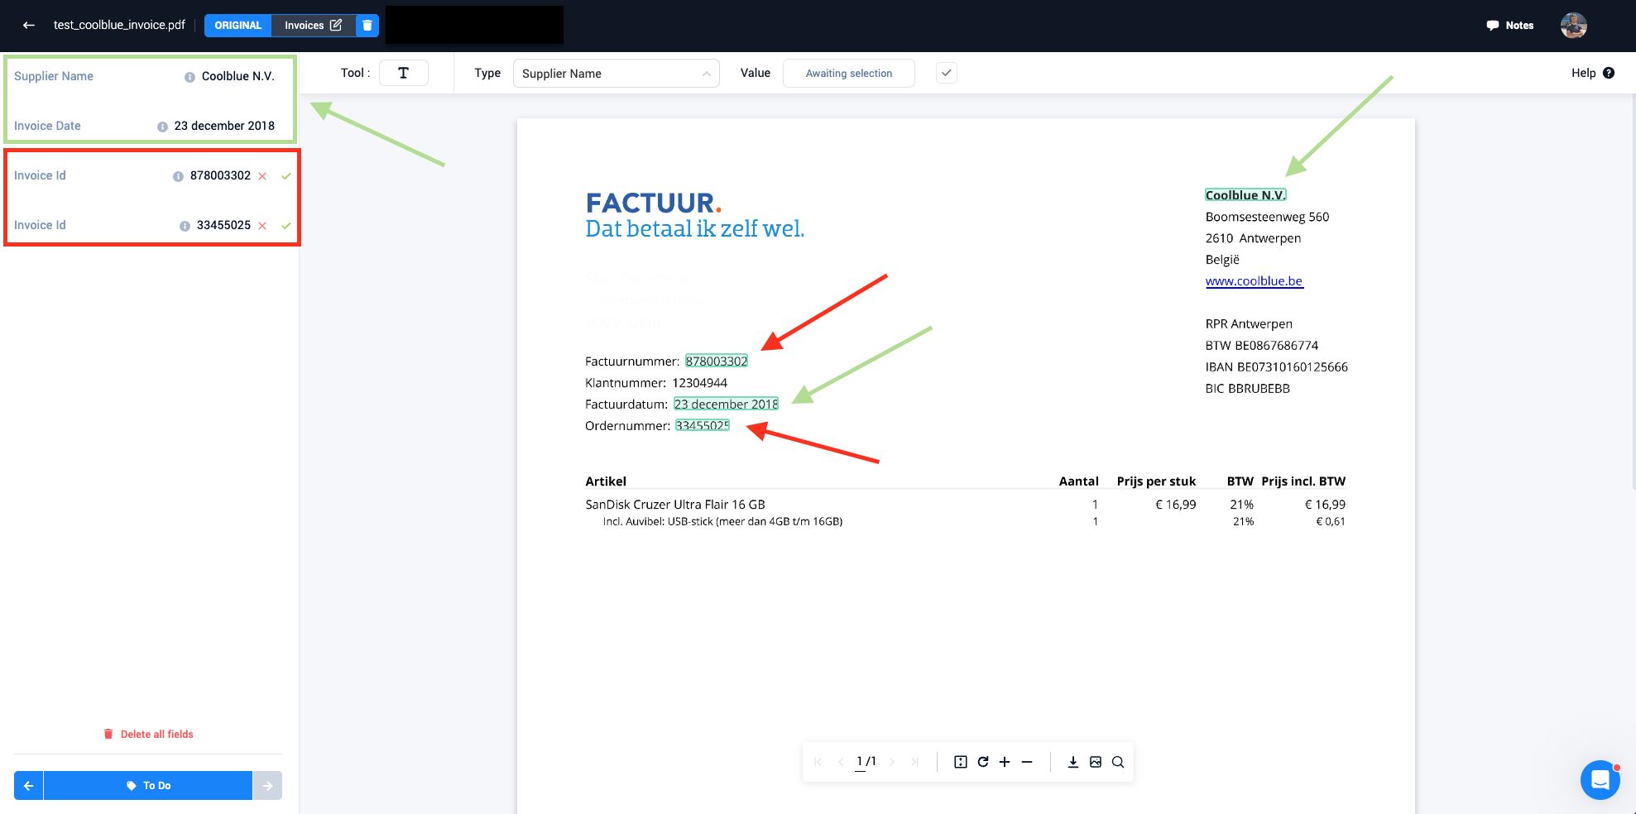This screenshot has width=1636, height=814.
Task: Open the search magnifier in viewer toolbar
Action: click(1118, 762)
